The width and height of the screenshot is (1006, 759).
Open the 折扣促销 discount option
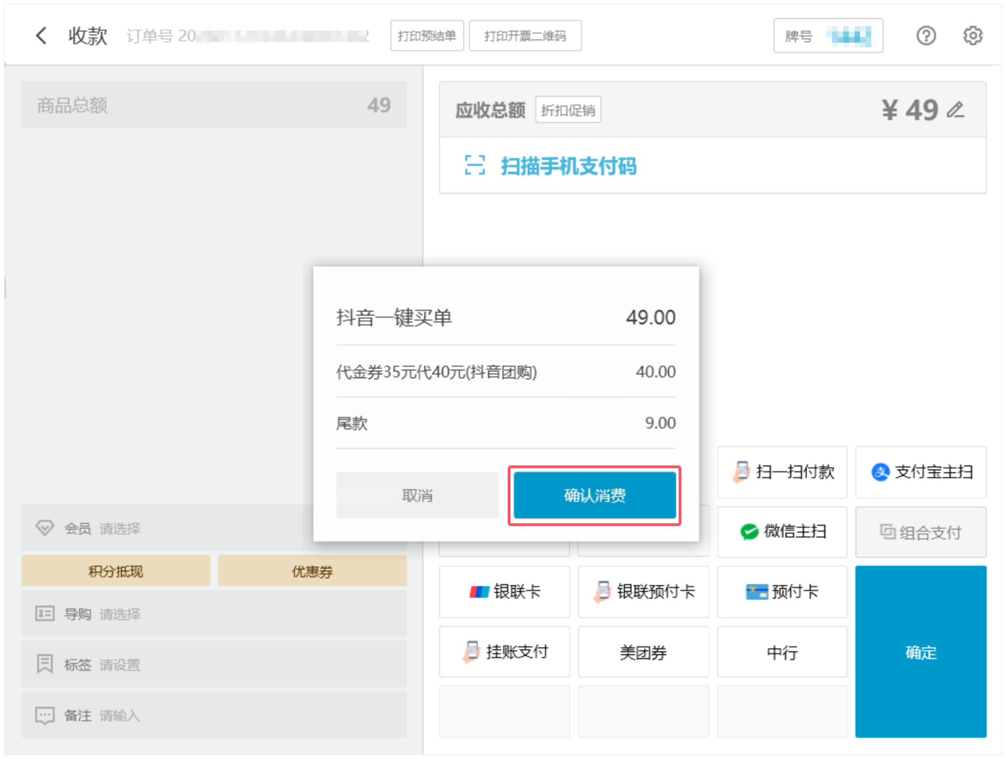pyautogui.click(x=568, y=110)
